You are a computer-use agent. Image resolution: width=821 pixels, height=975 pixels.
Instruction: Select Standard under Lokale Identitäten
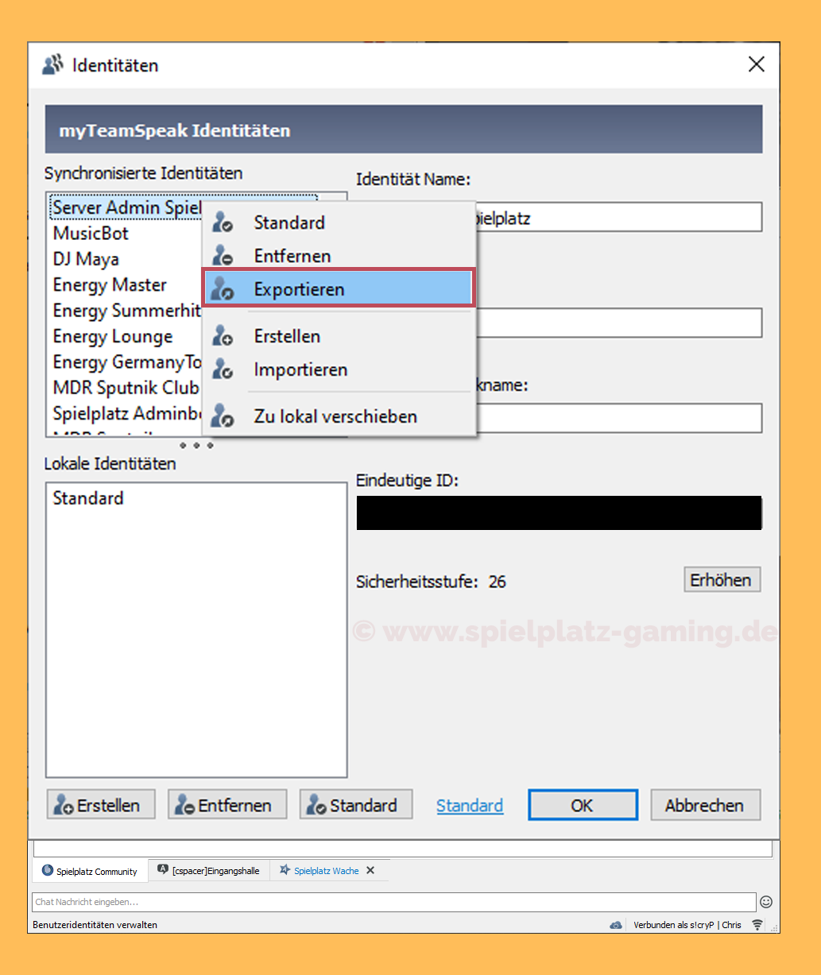[x=88, y=498]
